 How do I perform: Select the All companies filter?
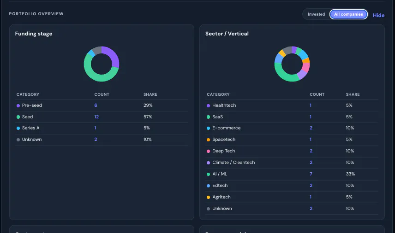click(x=348, y=14)
